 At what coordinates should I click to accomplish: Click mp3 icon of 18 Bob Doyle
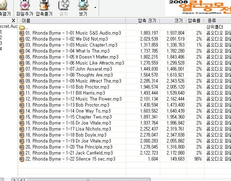[22, 135]
